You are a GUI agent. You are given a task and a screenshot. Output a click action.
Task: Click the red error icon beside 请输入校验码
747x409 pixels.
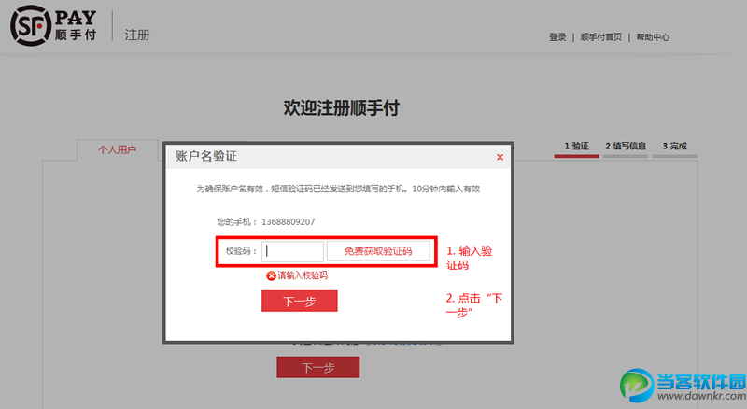tap(271, 275)
